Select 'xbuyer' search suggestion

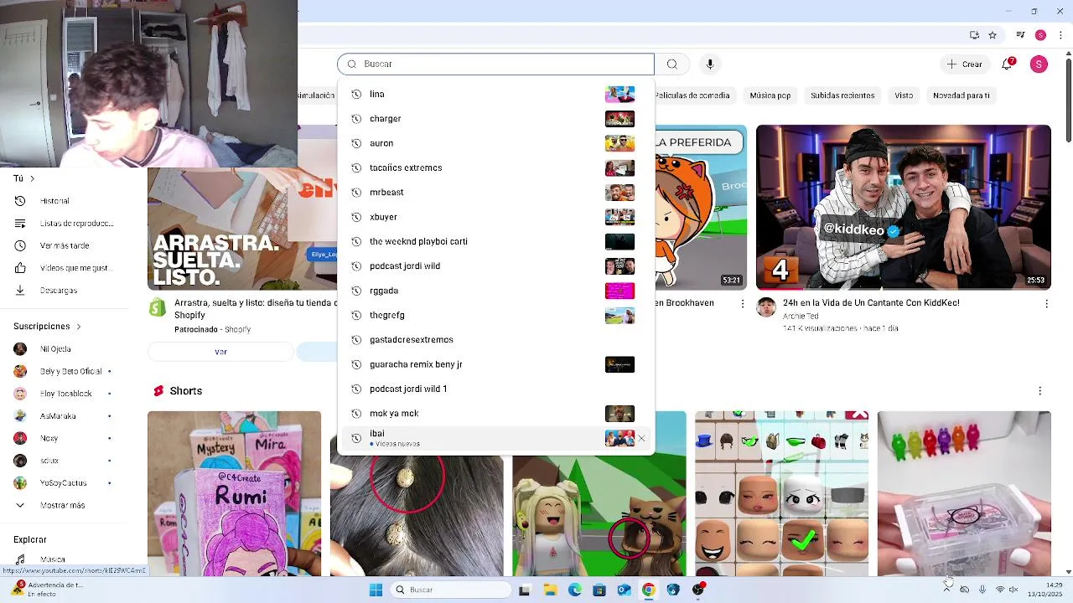pos(495,217)
